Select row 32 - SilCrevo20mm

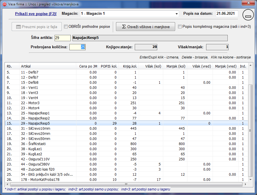coord(127,134)
